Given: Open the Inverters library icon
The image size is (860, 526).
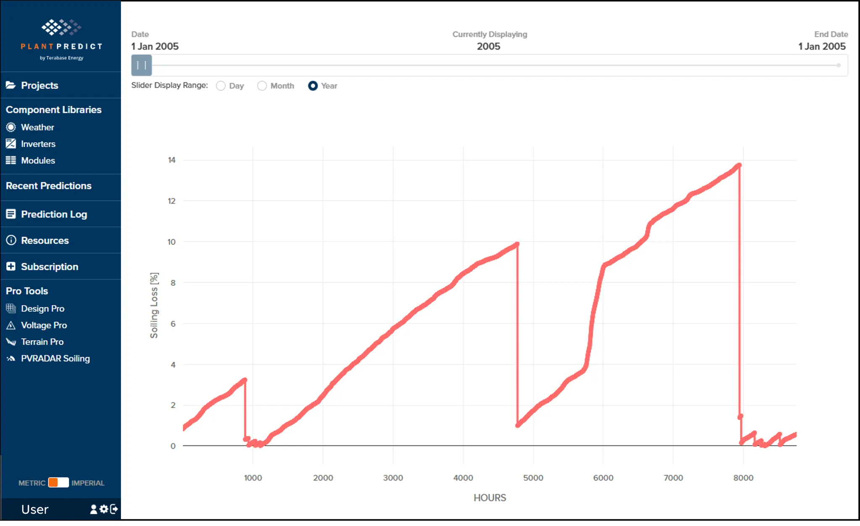Looking at the screenshot, I should tap(11, 144).
